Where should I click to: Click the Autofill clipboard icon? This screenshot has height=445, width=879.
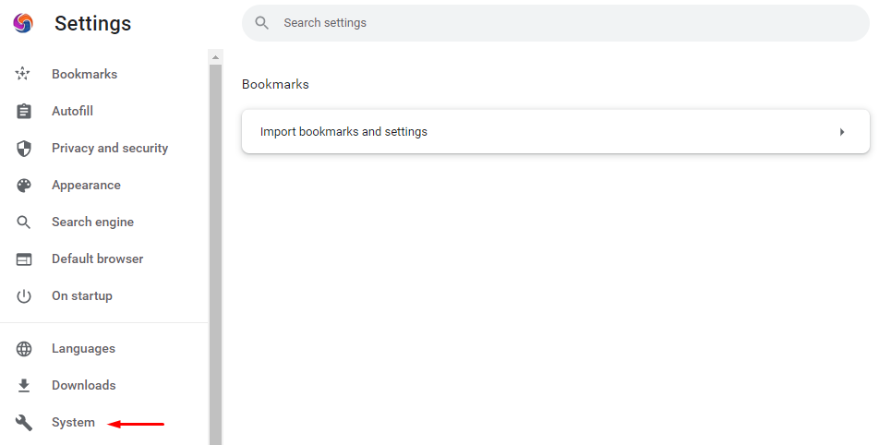click(x=24, y=111)
